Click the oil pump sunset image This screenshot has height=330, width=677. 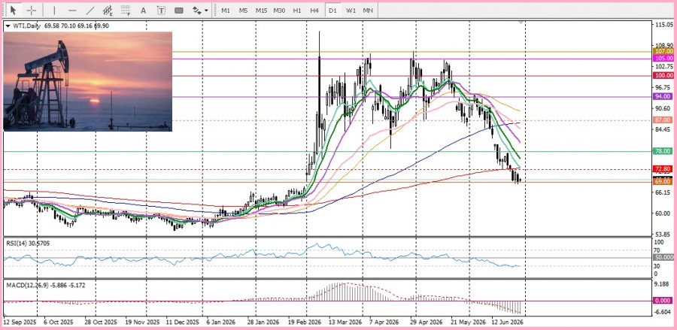(x=88, y=81)
